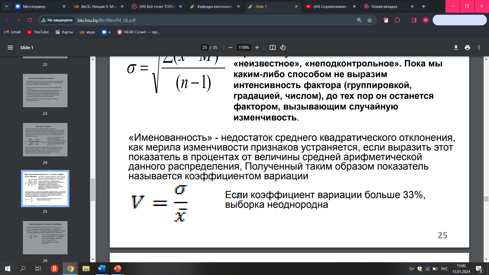Zoom out the PDF document
This screenshot has height=275, width=489.
tap(230, 48)
